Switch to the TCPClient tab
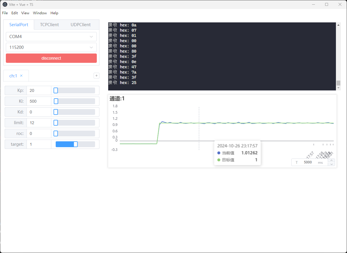 49,25
